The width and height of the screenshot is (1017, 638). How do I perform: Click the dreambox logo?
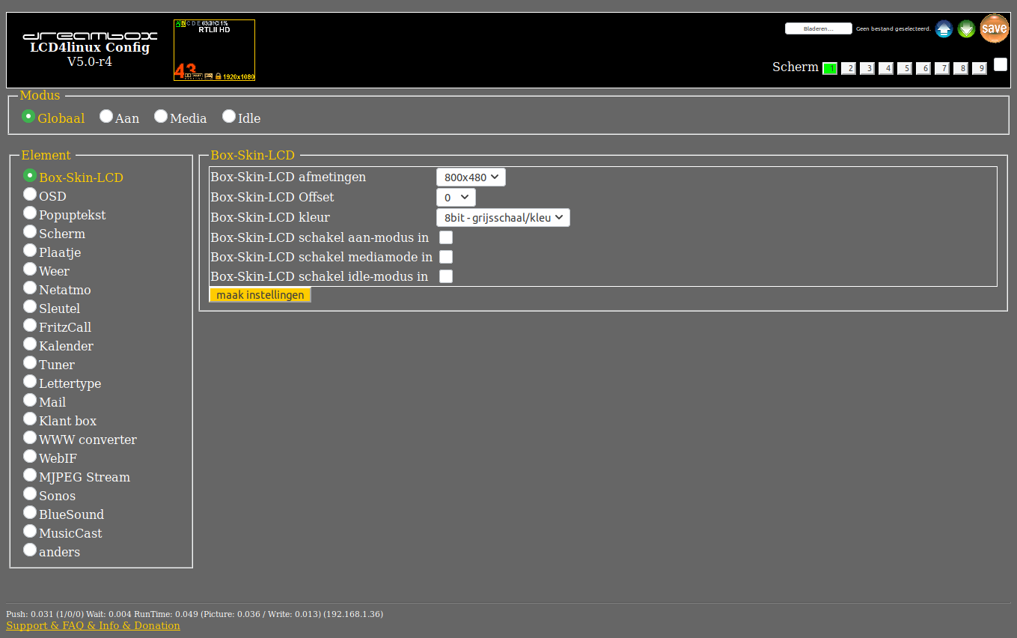(x=90, y=36)
